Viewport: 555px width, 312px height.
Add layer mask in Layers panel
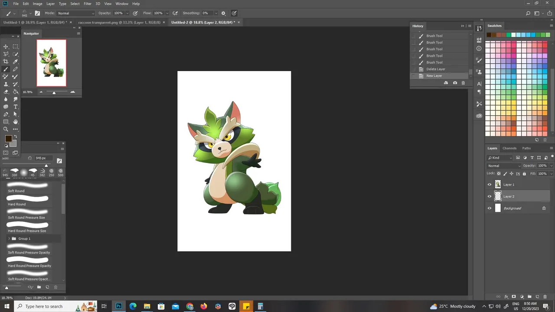coord(514,297)
